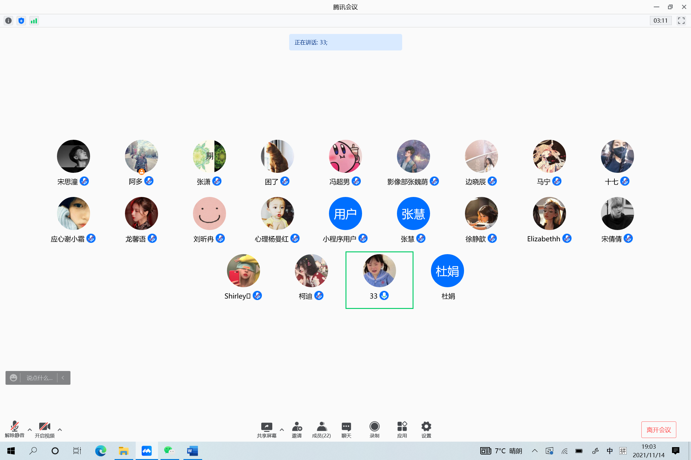Screen dimensions: 691x460
Task: Collapse the chat input bar arrow
Action: click(63, 378)
